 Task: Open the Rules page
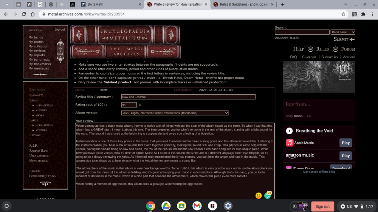pyautogui.click(x=322, y=49)
